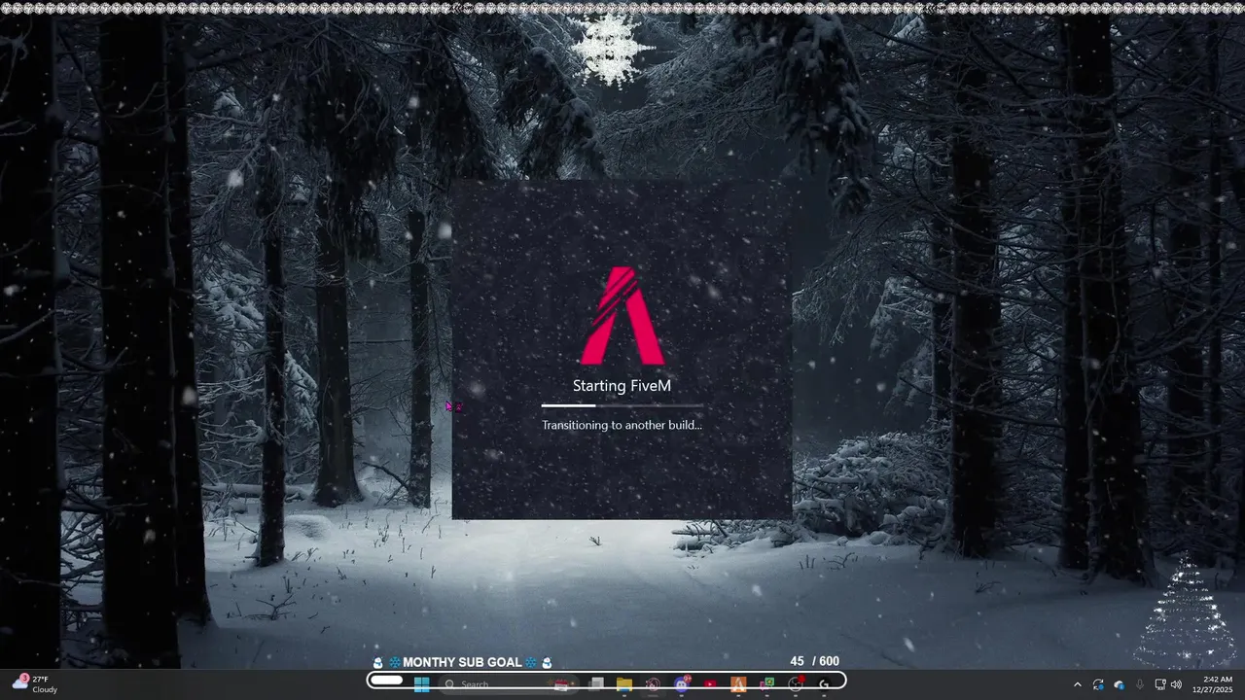The image size is (1245, 700).
Task: Open Discord from the taskbar
Action: (x=682, y=684)
